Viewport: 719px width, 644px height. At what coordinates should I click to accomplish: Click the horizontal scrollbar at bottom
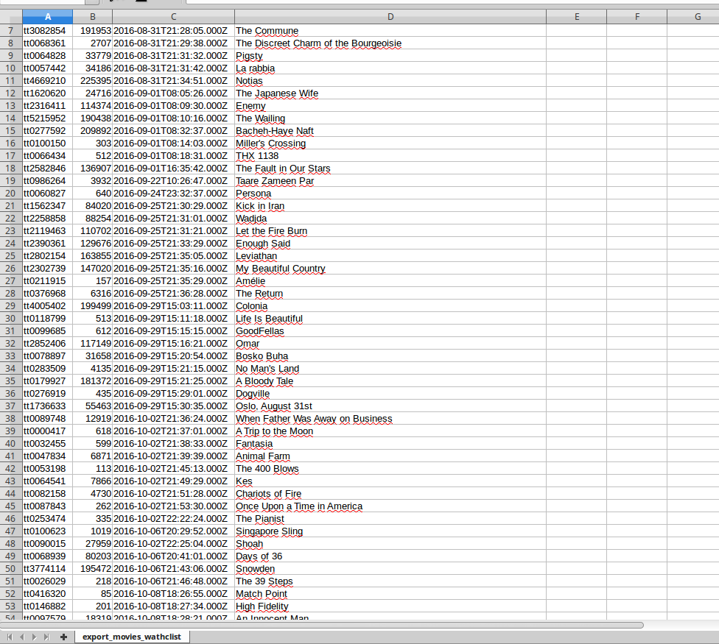322,625
